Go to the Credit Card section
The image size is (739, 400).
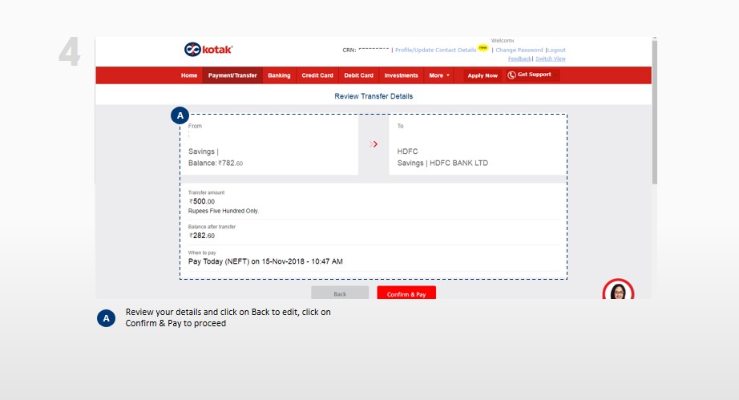(x=317, y=75)
